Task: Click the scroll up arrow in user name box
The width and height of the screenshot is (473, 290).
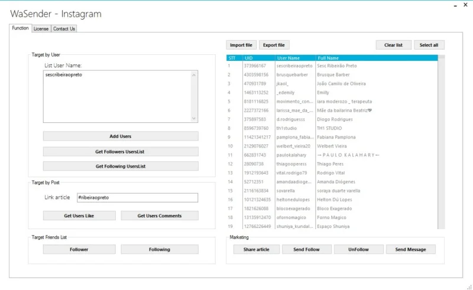Action: pos(194,75)
